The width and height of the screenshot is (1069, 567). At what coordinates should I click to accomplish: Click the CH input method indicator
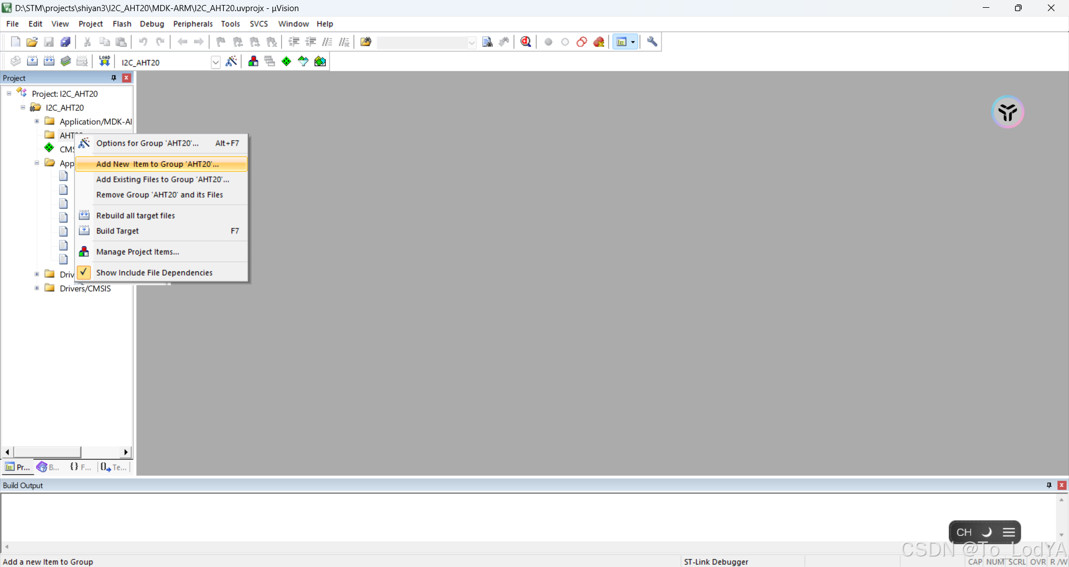(964, 532)
